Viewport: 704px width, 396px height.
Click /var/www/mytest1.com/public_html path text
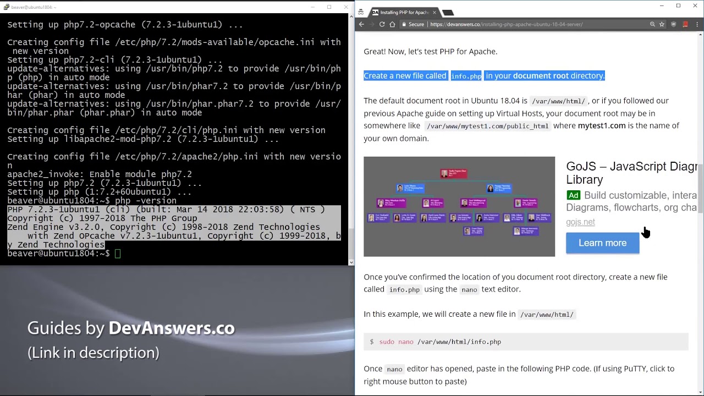point(487,126)
